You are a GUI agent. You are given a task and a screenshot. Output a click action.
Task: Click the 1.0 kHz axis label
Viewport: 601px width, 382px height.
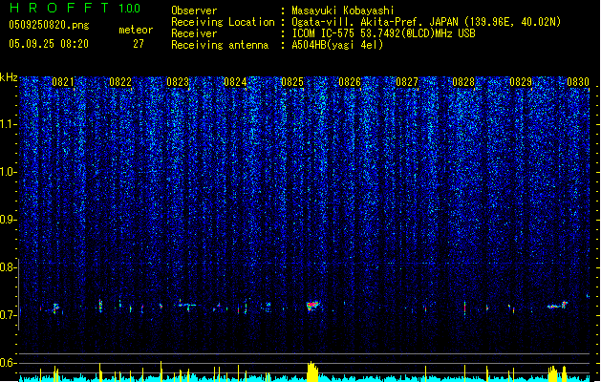click(x=9, y=172)
